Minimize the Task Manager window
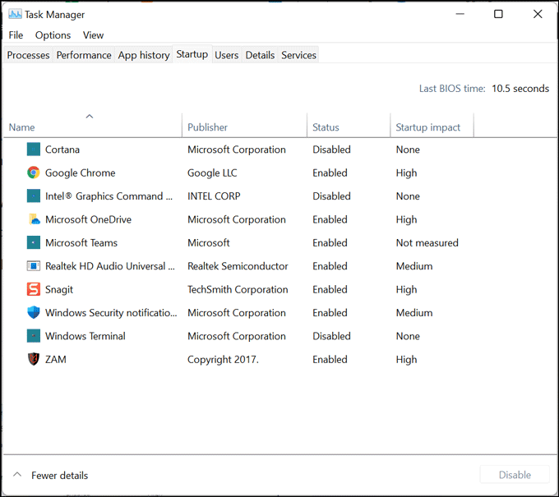 click(x=460, y=14)
